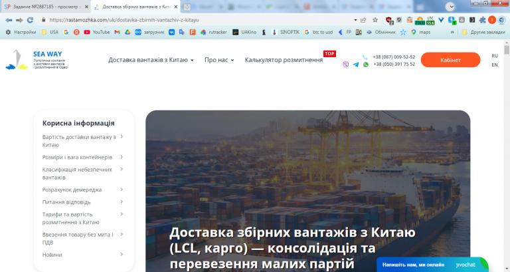Open the orange profile avatar
510x272 pixels.
point(492,20)
